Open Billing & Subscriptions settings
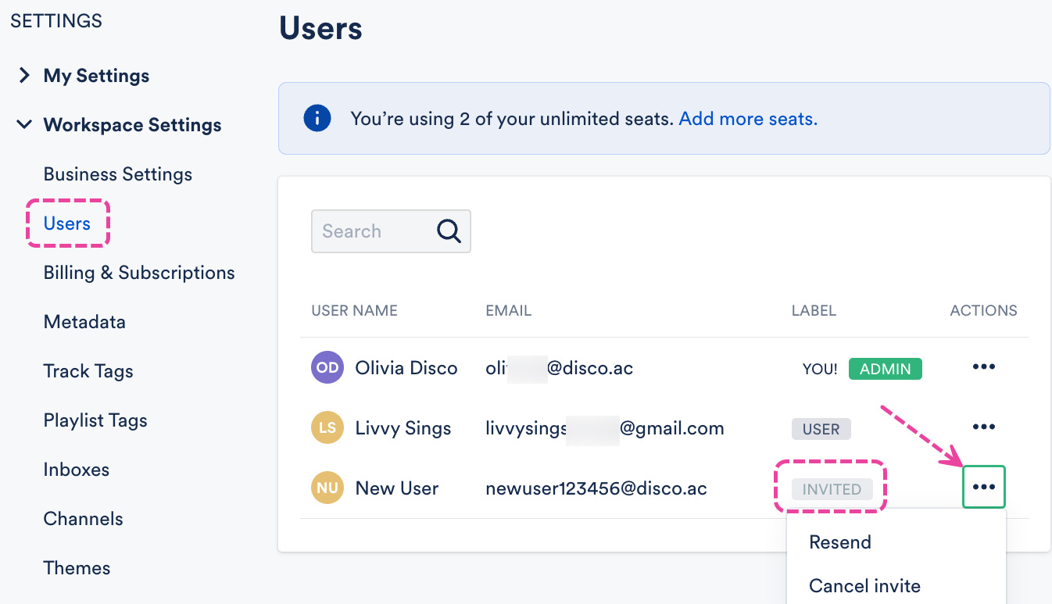This screenshot has width=1052, height=604. (139, 273)
